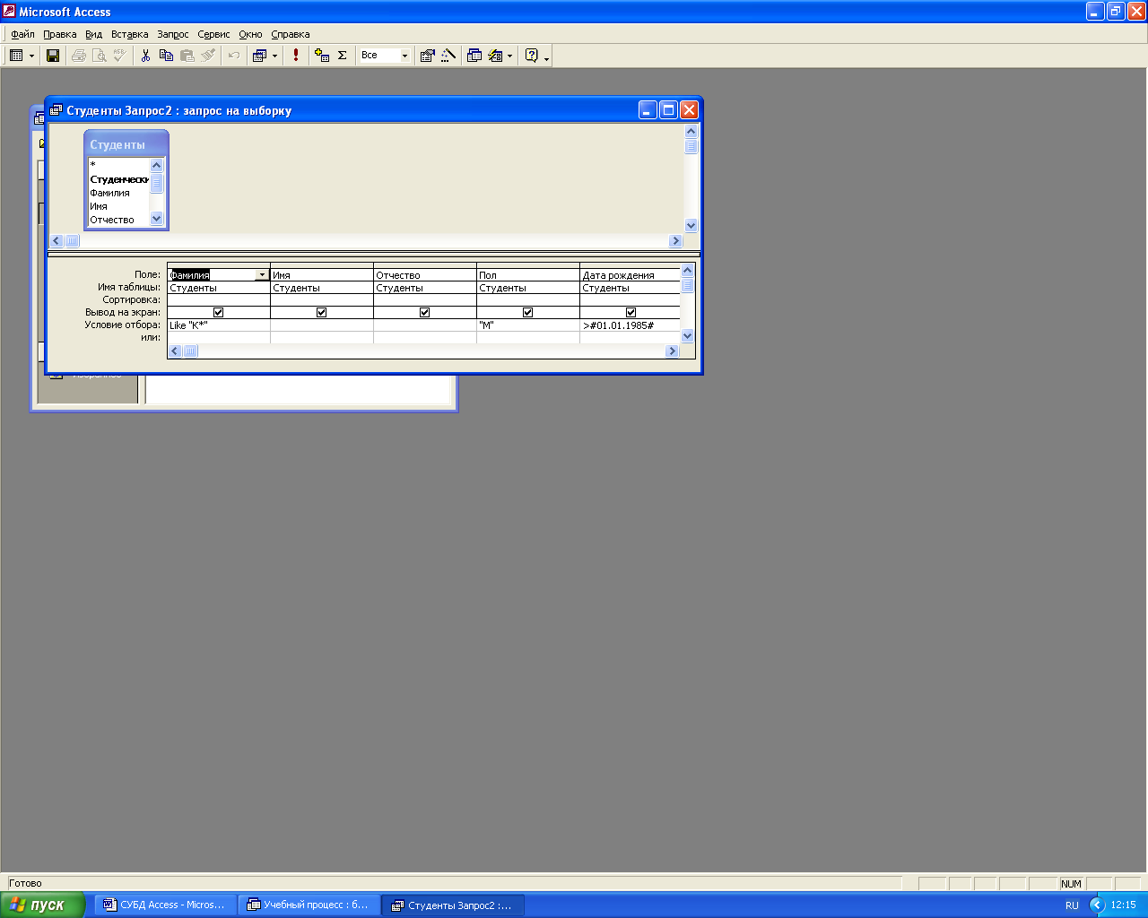Image resolution: width=1148 pixels, height=918 pixels.
Task: Click the New Object icon
Action: [495, 56]
